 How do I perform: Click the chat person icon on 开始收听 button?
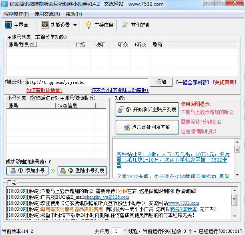click(121, 110)
